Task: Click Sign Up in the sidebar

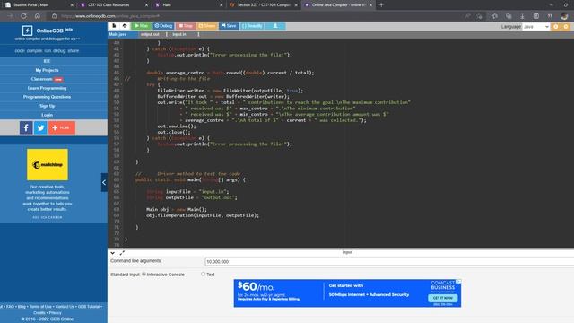Action: pos(47,106)
